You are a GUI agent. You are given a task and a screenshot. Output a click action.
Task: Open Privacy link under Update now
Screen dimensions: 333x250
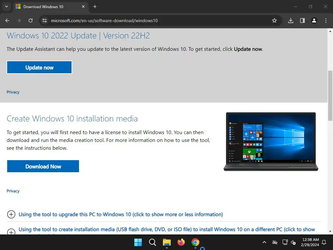click(x=13, y=92)
